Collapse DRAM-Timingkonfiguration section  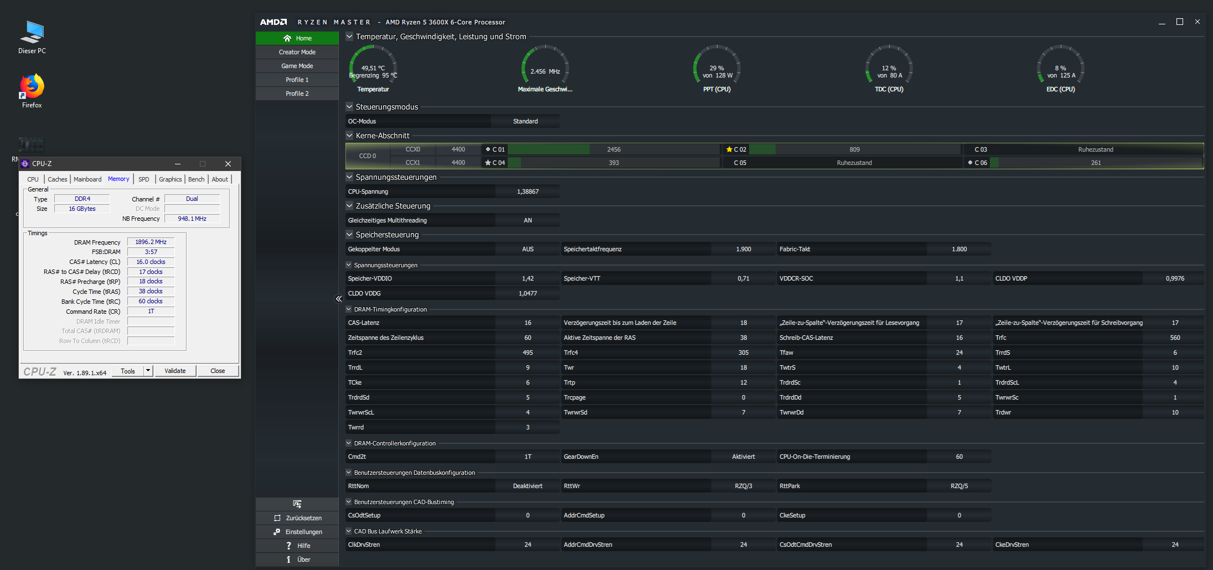coord(349,309)
